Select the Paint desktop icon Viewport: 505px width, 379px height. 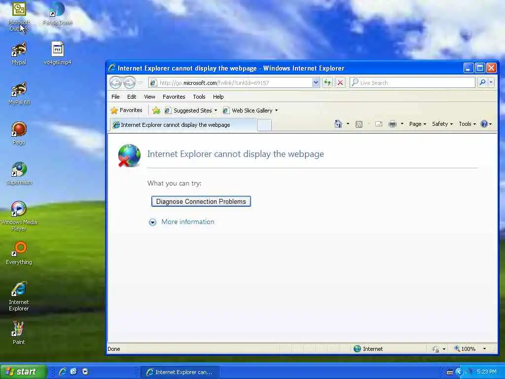pyautogui.click(x=19, y=333)
